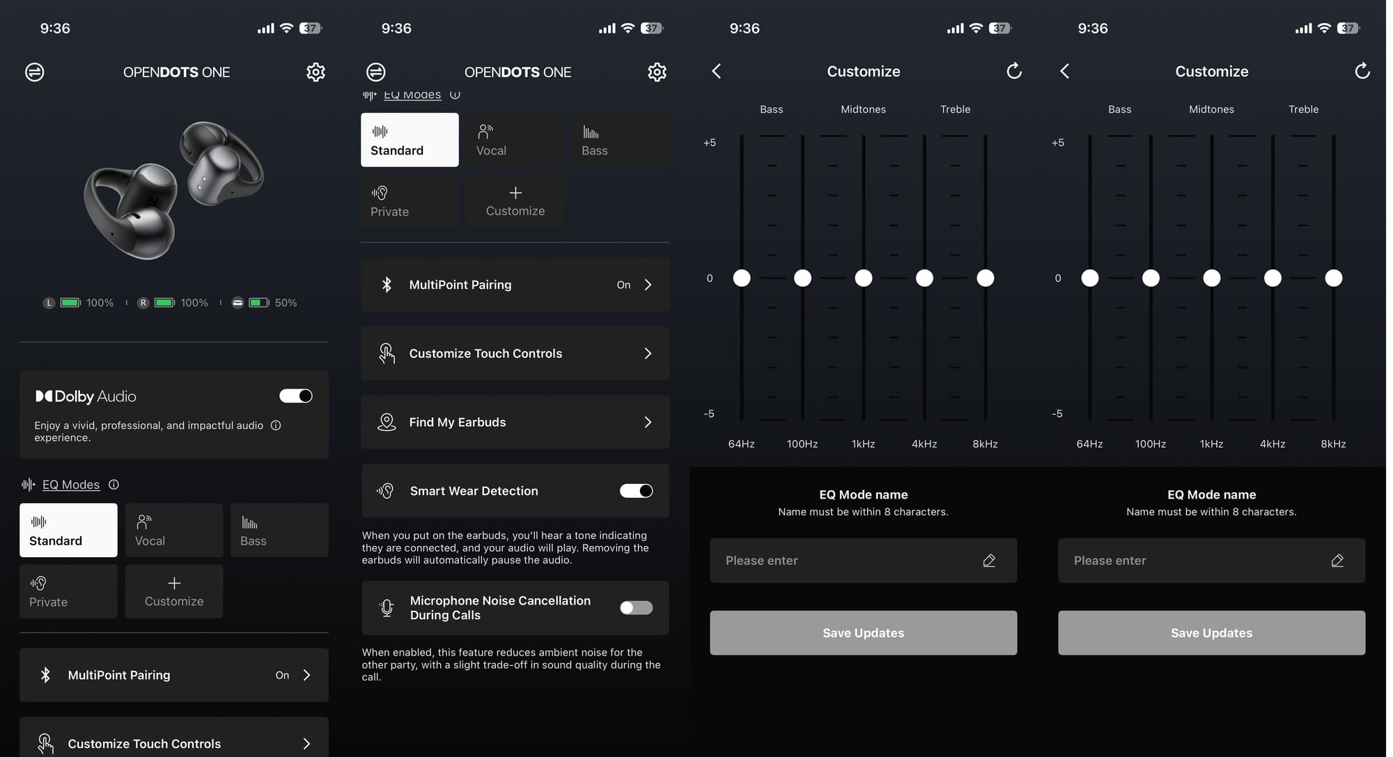Select Bass EQ mode on second screen
1393x757 pixels.
coord(620,140)
